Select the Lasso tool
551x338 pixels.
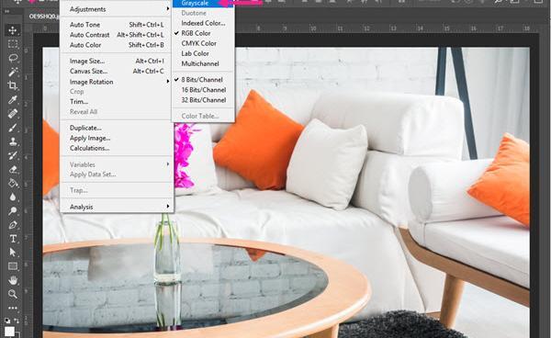point(13,58)
